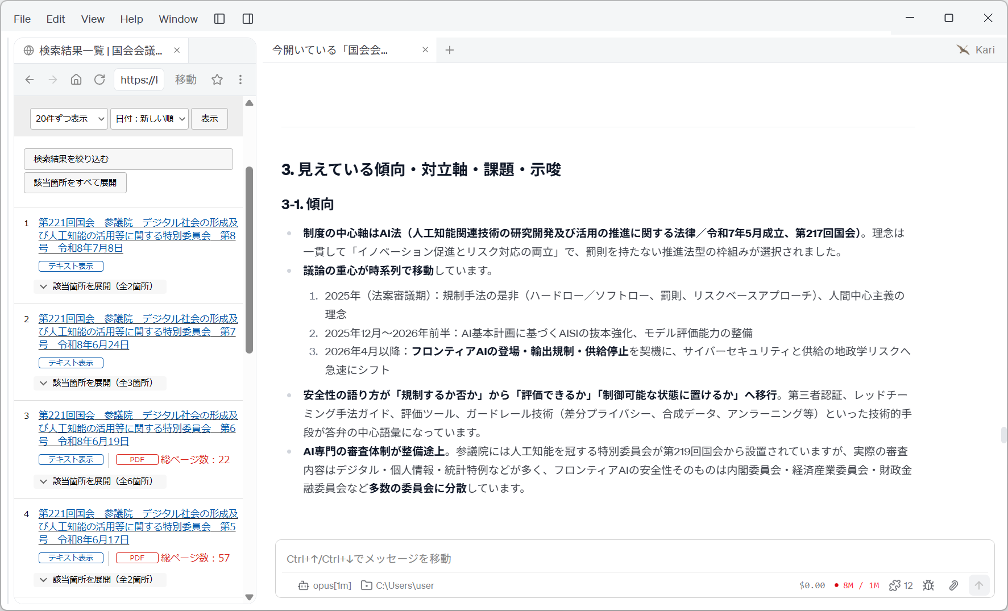Viewport: 1008px width, 611px height.
Task: Open result link 第7号 令和8年6月24日
Action: click(x=138, y=332)
